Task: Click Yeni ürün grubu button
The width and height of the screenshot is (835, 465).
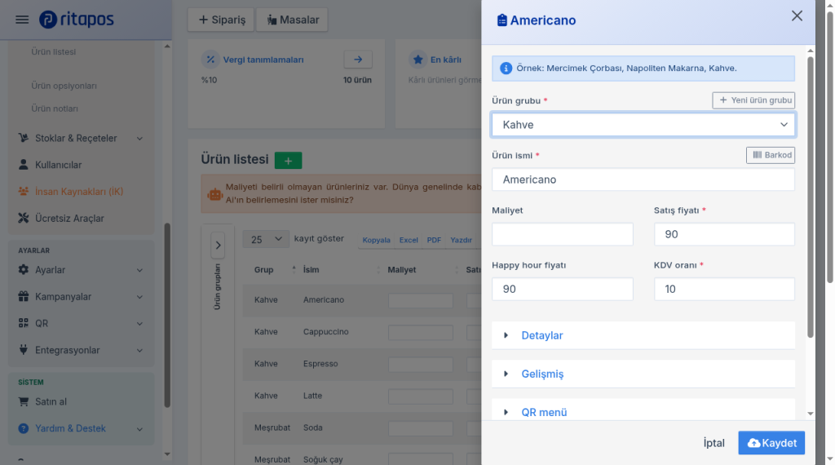Action: [x=753, y=100]
